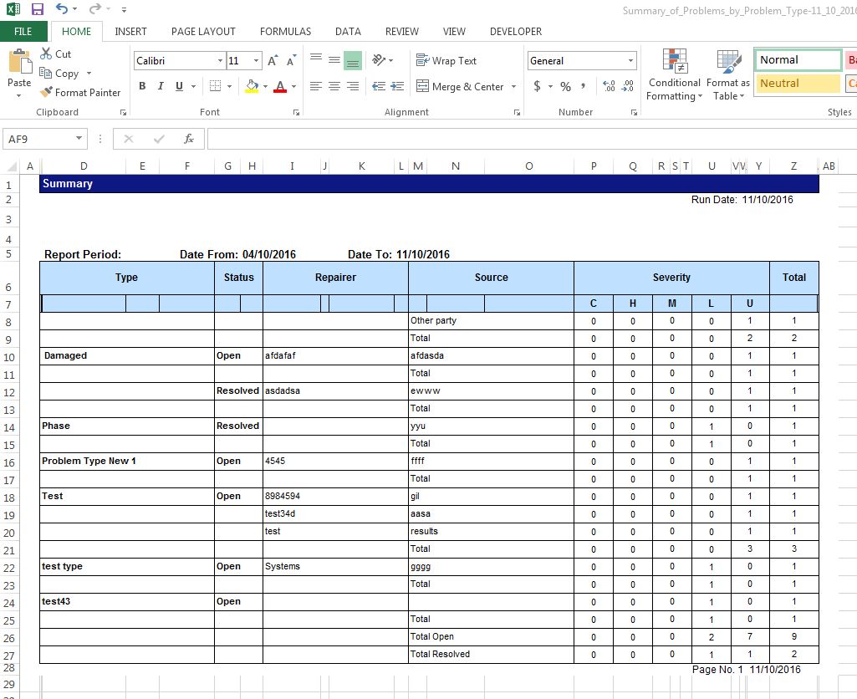Switch to the PAGE LAYOUT tab
This screenshot has height=699, width=857.
click(203, 31)
